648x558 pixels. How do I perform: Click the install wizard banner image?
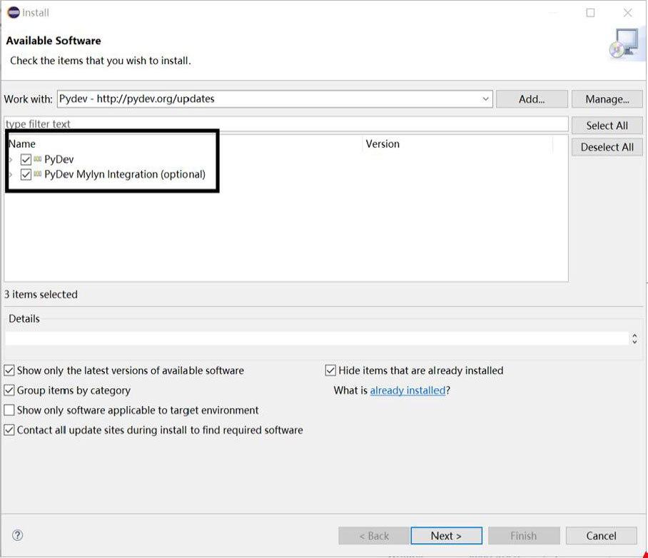pyautogui.click(x=625, y=45)
